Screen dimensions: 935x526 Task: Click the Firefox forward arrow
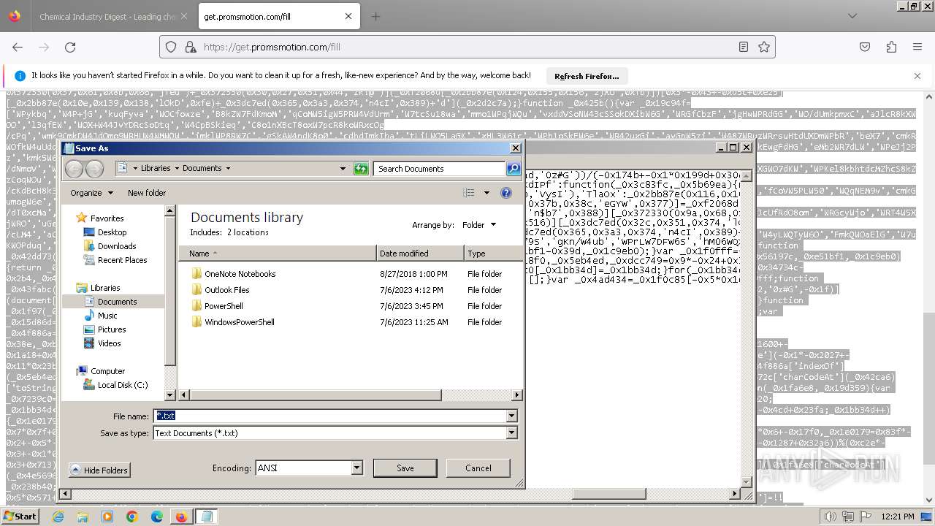pos(44,47)
